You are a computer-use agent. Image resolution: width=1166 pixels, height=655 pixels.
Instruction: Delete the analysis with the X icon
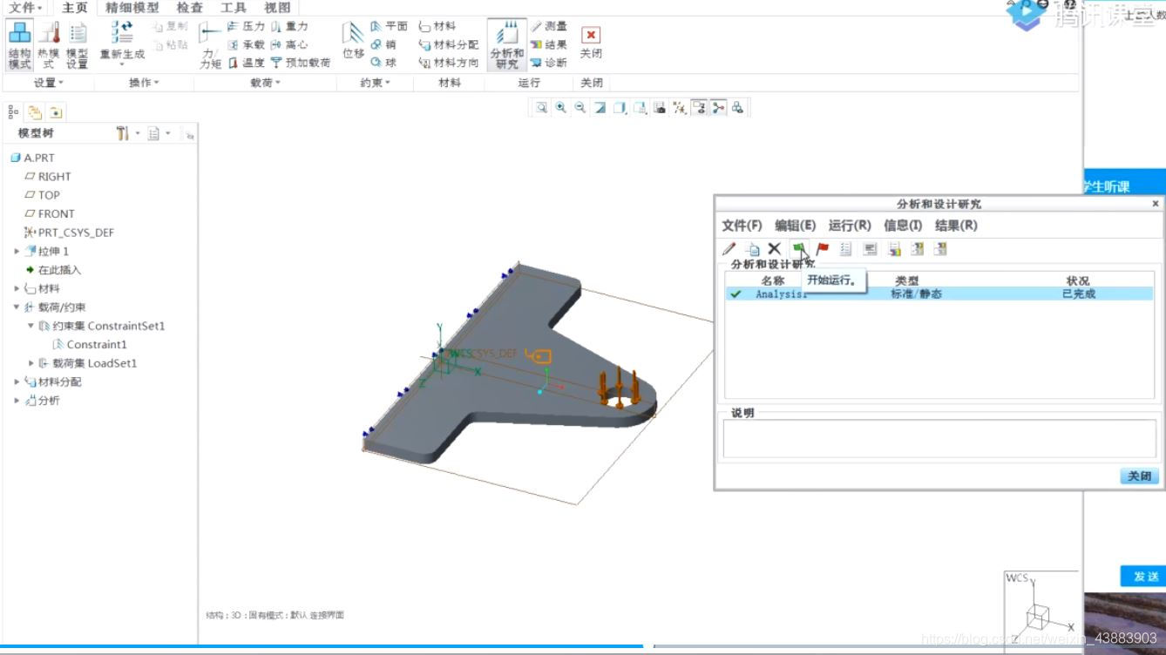pos(775,248)
